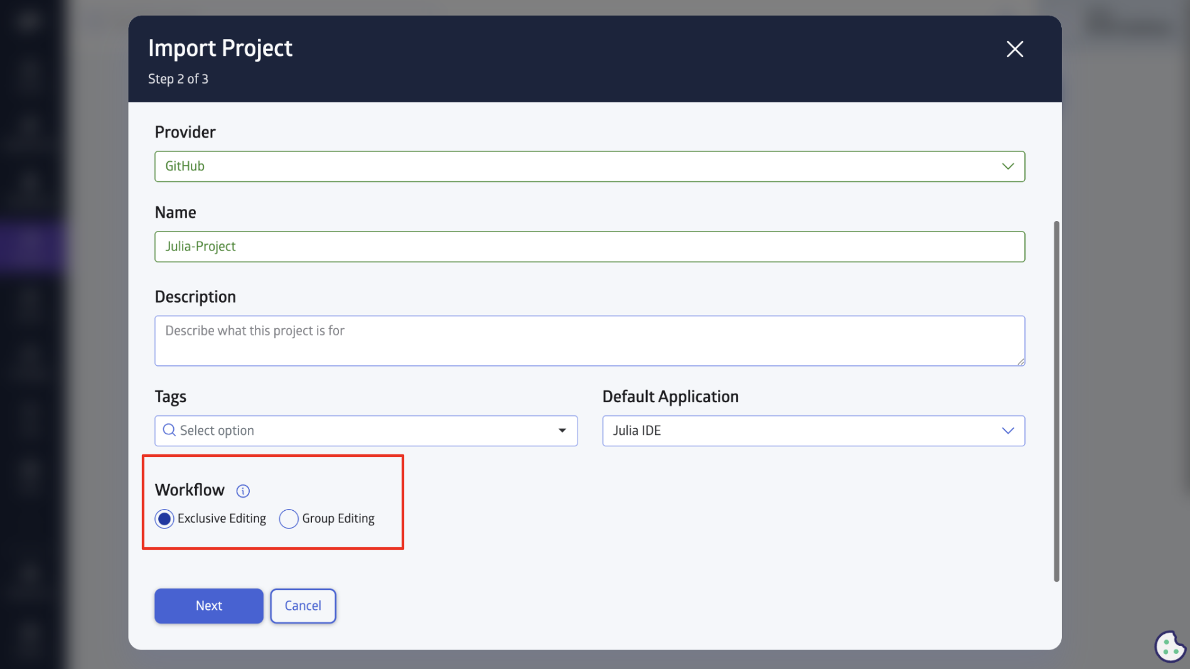Click the dialog's vertical scrollbar

click(x=1056, y=402)
